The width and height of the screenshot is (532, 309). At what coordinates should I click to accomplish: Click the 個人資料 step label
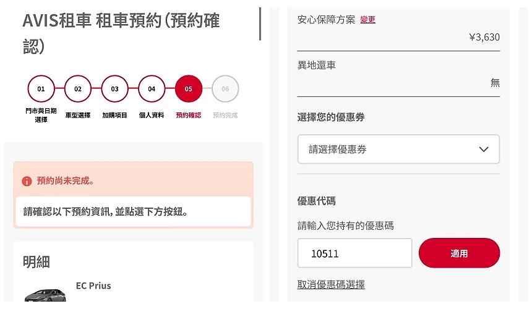coord(152,115)
